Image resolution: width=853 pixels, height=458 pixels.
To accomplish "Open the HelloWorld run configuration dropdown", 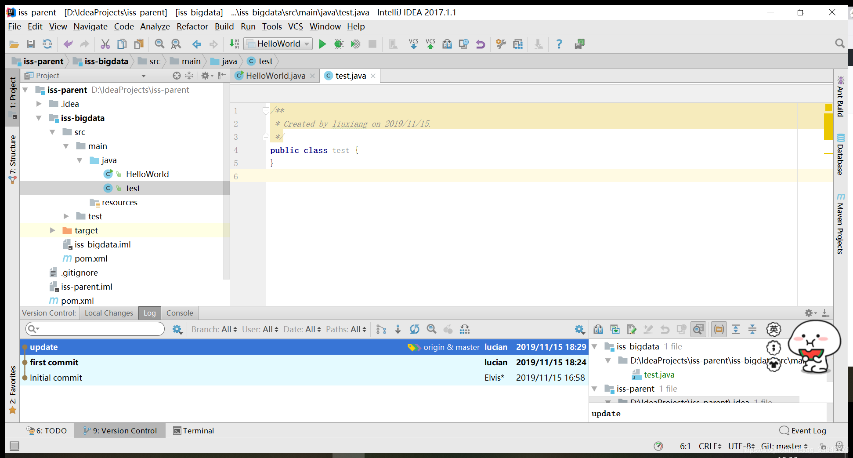I will 278,44.
